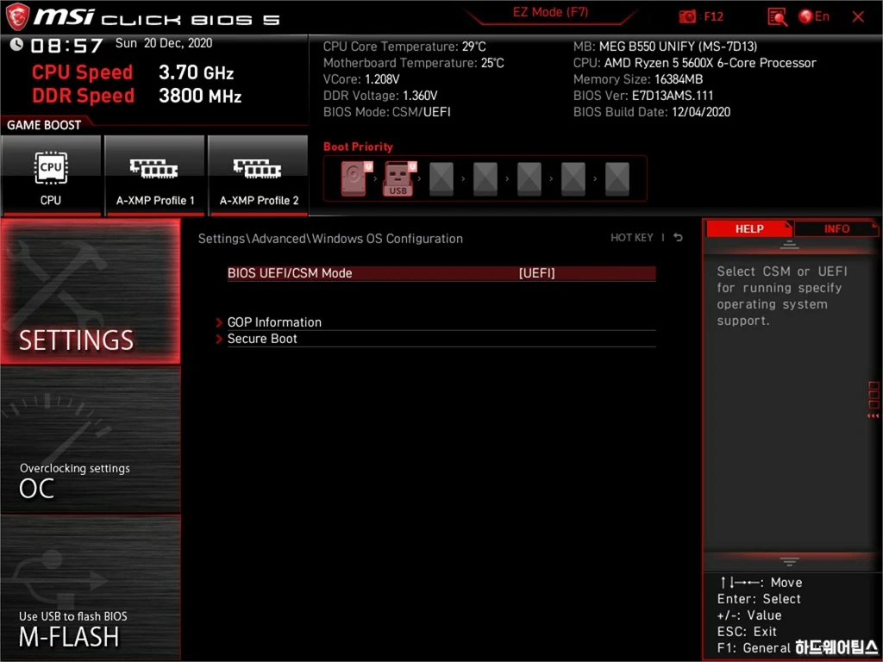
Task: Enable A-XMP Profile 2
Action: (x=259, y=176)
